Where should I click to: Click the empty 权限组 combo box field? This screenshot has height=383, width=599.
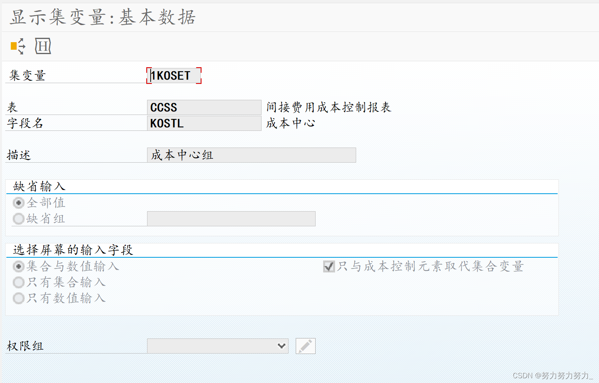[211, 346]
